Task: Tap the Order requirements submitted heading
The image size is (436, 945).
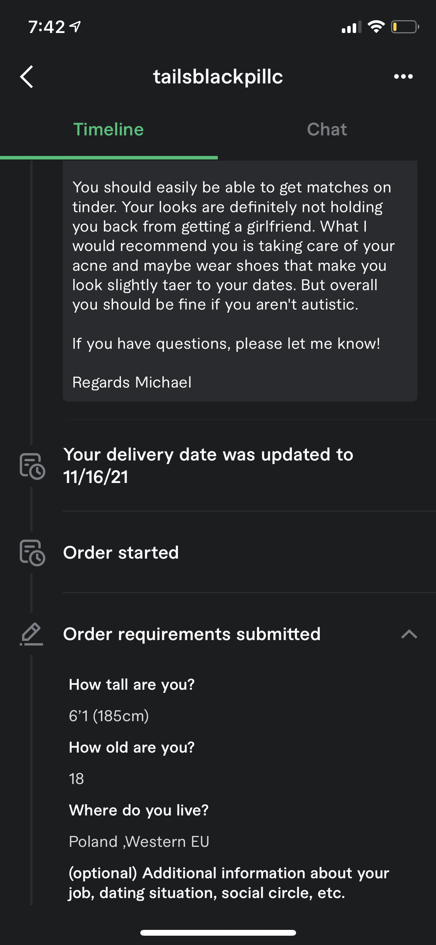Action: [192, 634]
